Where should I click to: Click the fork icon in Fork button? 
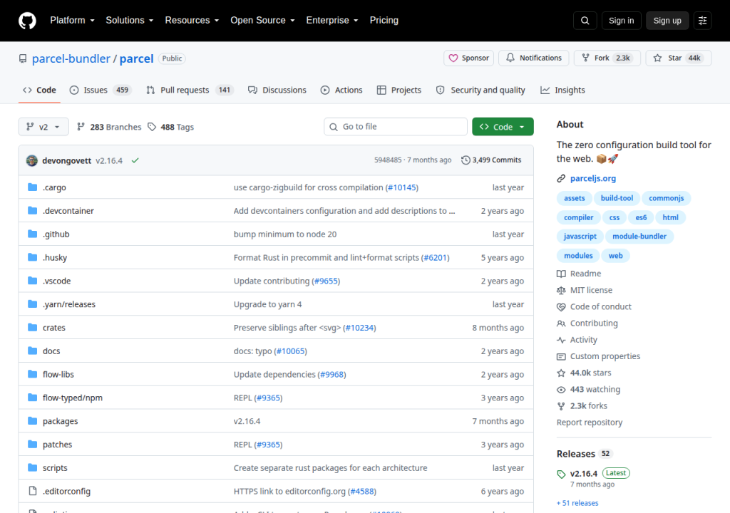[586, 58]
